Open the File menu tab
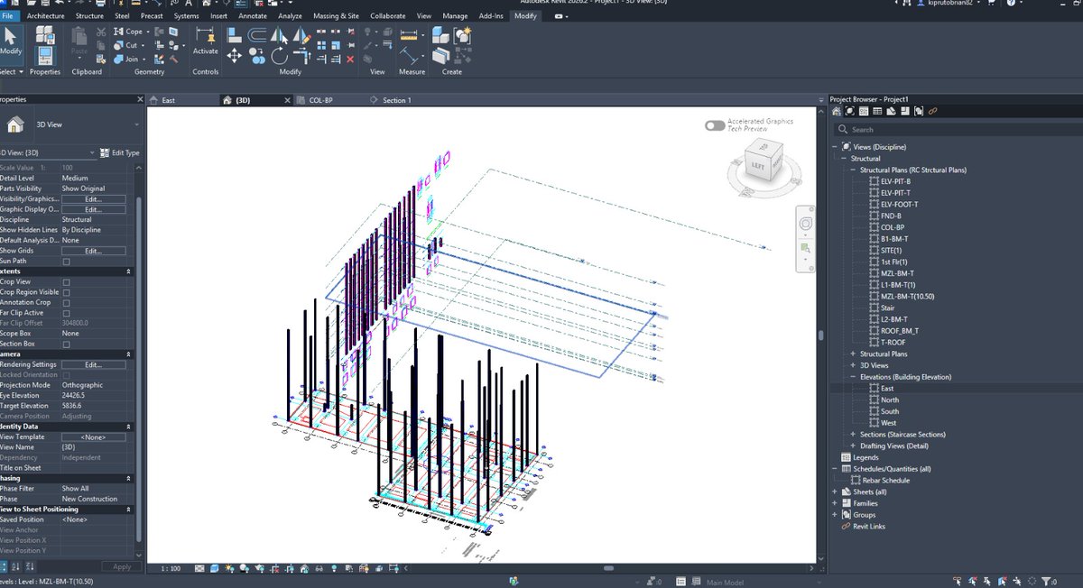1083x588 pixels. (9, 16)
